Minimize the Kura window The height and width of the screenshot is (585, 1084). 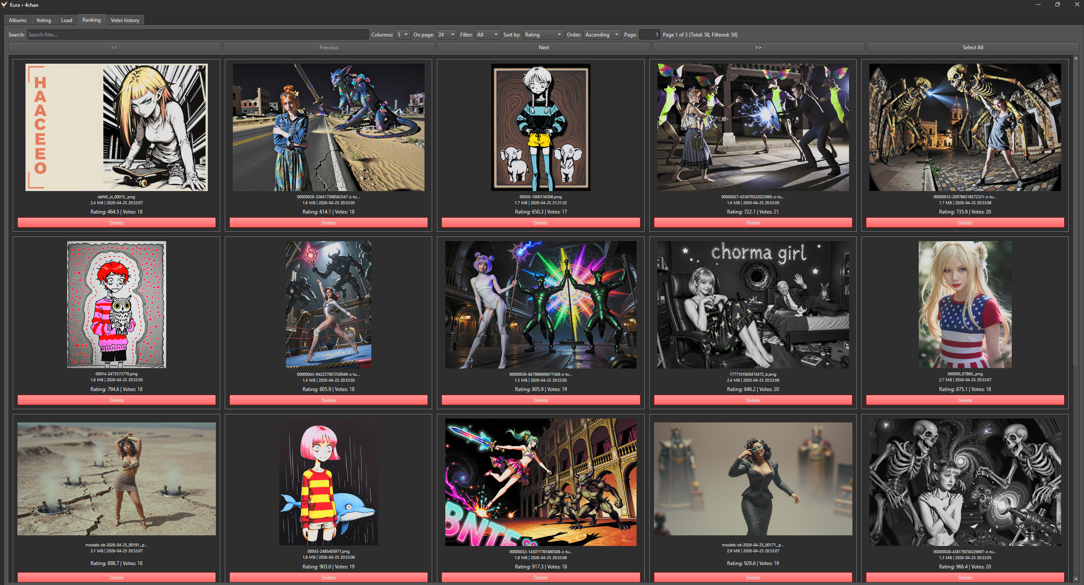(x=1038, y=5)
